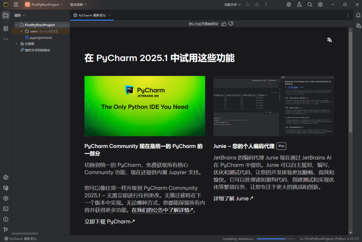Open the global Search

click(x=310, y=5)
